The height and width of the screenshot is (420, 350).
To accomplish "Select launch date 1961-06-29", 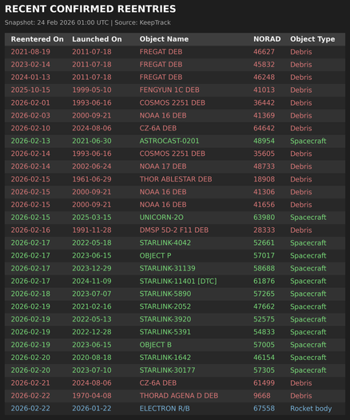I will point(92,179).
